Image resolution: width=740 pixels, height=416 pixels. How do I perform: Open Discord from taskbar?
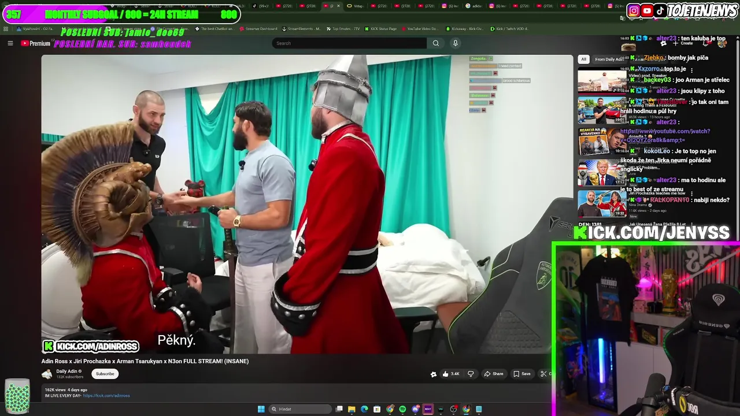point(415,409)
